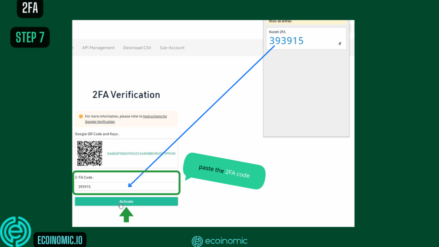
Task: Click the Google QR Code and Keys label
Action: pos(97,134)
